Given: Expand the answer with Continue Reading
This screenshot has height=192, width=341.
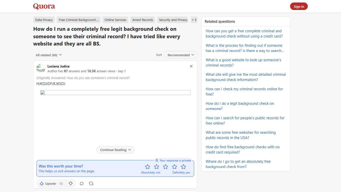Looking at the screenshot, I should [x=115, y=149].
